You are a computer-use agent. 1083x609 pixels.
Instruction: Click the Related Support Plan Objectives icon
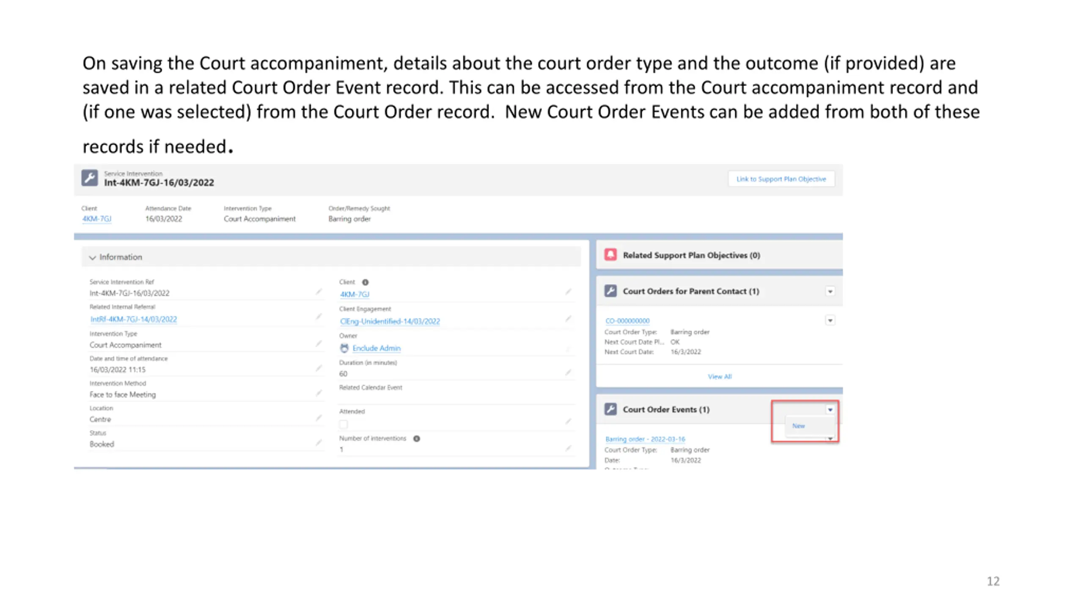pyautogui.click(x=610, y=255)
